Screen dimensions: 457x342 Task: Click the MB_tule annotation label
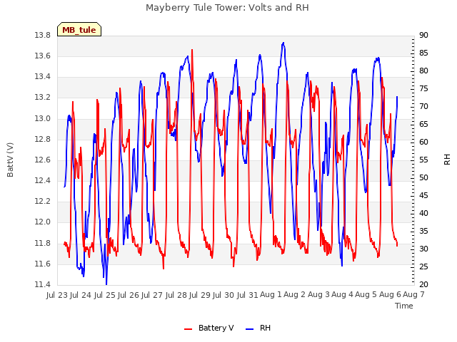pyautogui.click(x=79, y=30)
